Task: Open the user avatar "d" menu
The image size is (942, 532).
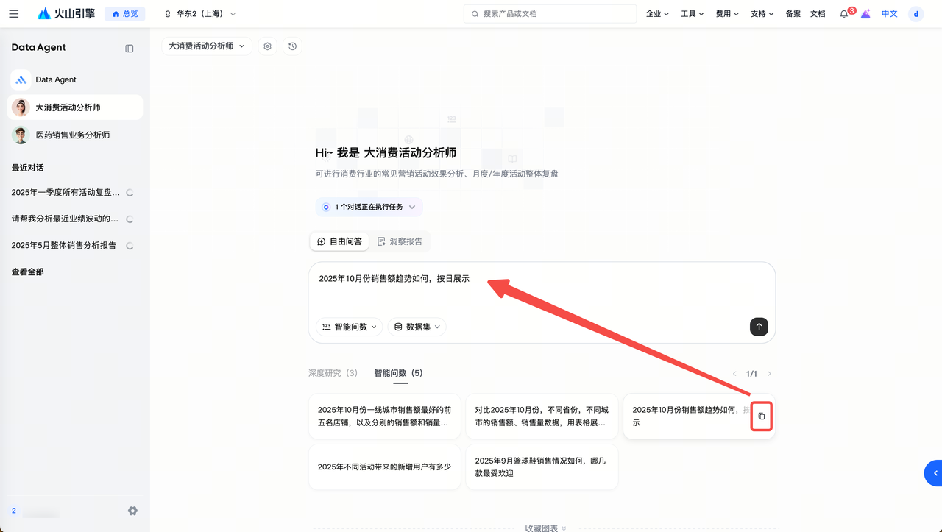Action: [x=916, y=14]
